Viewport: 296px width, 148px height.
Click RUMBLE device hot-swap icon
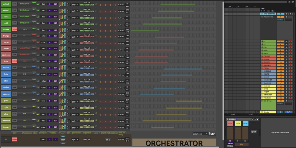255,119
